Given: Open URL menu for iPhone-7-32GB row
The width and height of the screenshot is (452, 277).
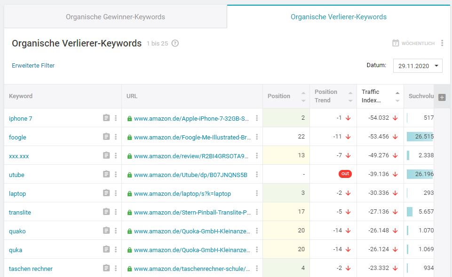Looking at the screenshot, I should pos(256,118).
